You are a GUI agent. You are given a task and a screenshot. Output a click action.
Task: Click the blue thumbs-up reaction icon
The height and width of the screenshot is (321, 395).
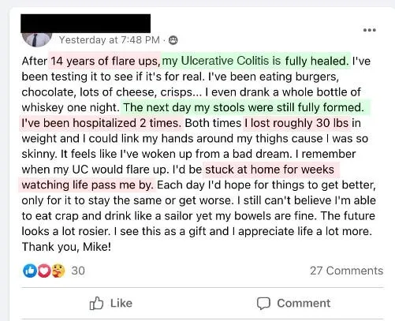tap(30, 271)
